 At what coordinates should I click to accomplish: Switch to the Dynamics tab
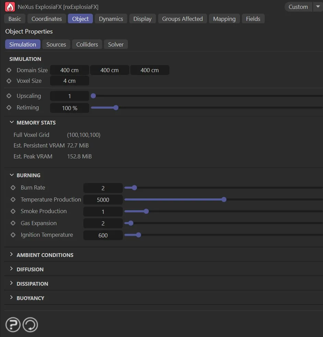point(111,19)
